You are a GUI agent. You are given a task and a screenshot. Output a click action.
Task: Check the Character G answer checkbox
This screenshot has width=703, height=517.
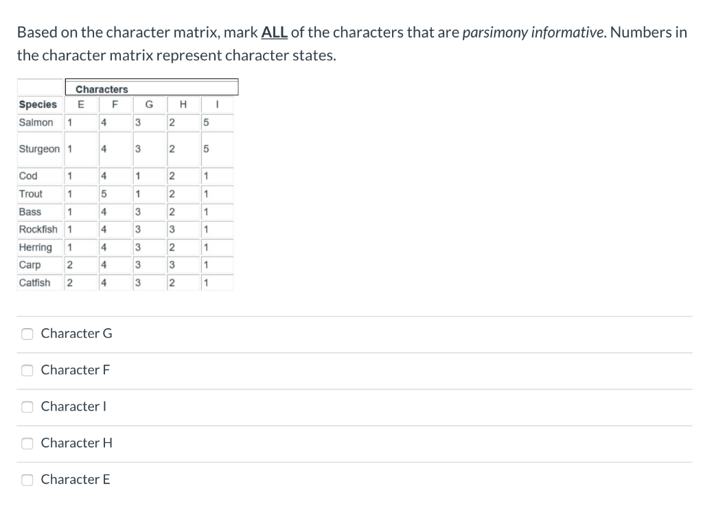pyautogui.click(x=26, y=334)
